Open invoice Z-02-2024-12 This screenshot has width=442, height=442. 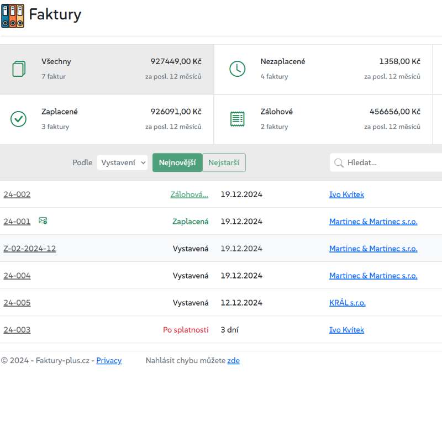click(30, 249)
